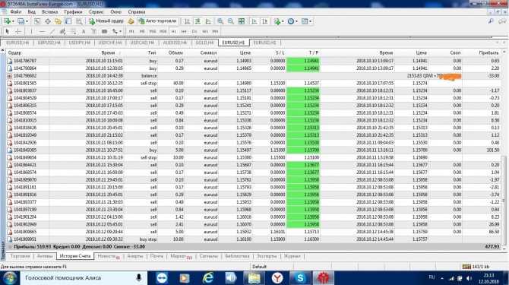509x285 pixels.
Task: Open Internet Explorer from the taskbar
Action: pyautogui.click(x=207, y=278)
